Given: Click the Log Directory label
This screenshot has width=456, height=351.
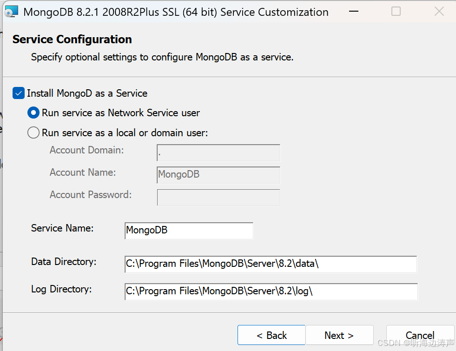Looking at the screenshot, I should pyautogui.click(x=61, y=289).
